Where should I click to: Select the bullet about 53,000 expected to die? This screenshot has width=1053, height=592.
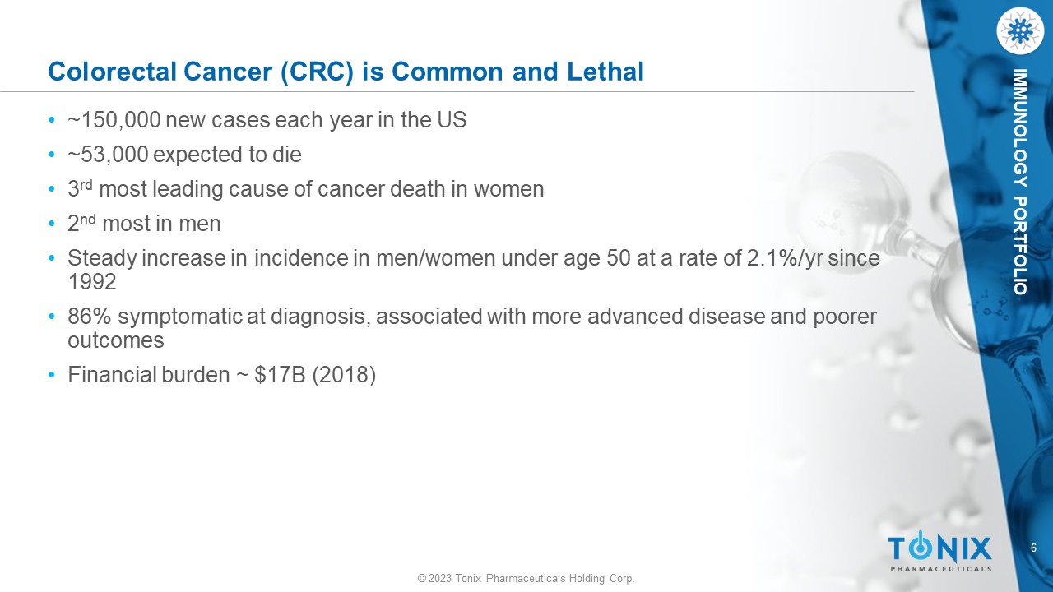click(184, 155)
